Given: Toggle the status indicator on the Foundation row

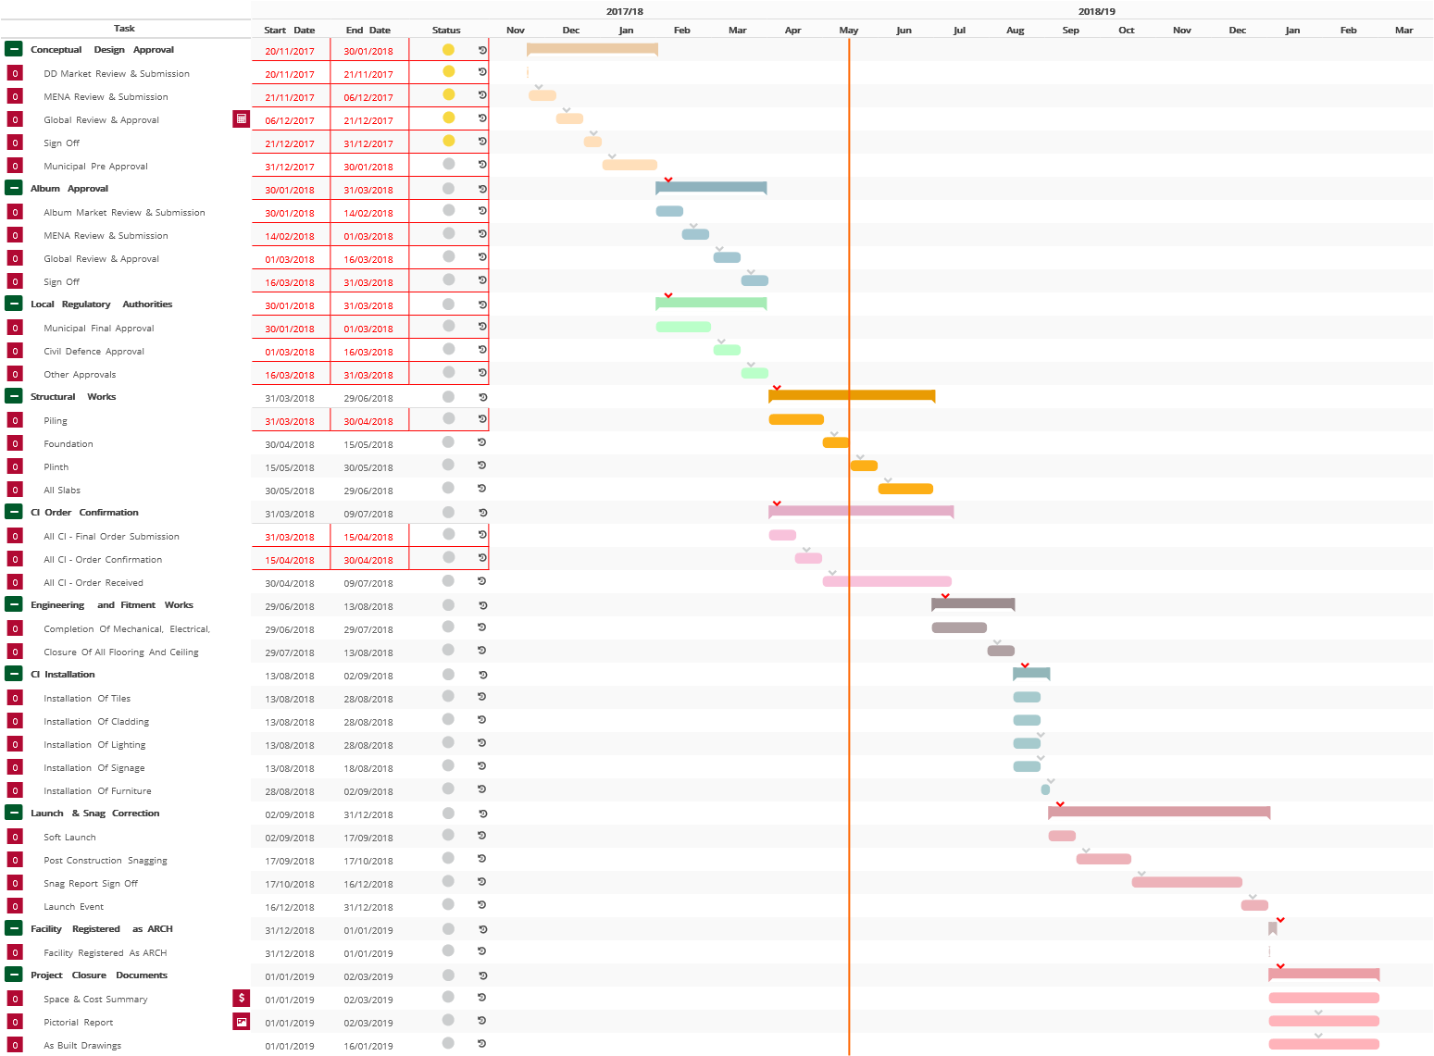Looking at the screenshot, I should point(448,441).
